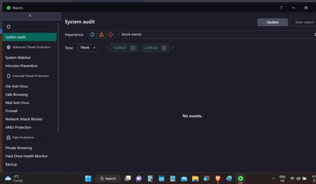Open Calculator from the taskbar
The width and height of the screenshot is (316, 184).
[x=150, y=179]
